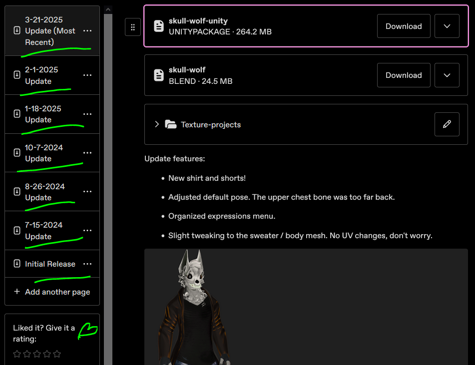Open options menu for 3-21-2025 Update page
Viewport: 475px width, 365px height.
pyautogui.click(x=87, y=31)
